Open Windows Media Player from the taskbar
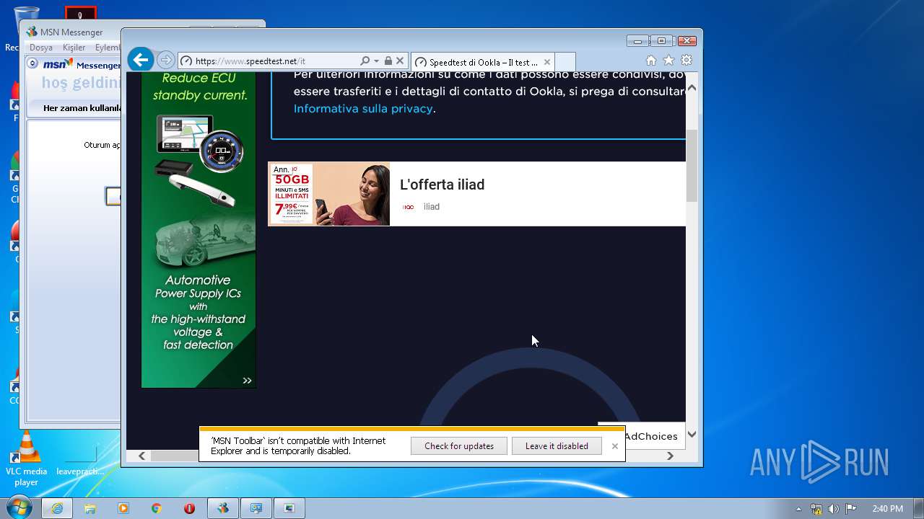924x519 pixels. click(123, 508)
